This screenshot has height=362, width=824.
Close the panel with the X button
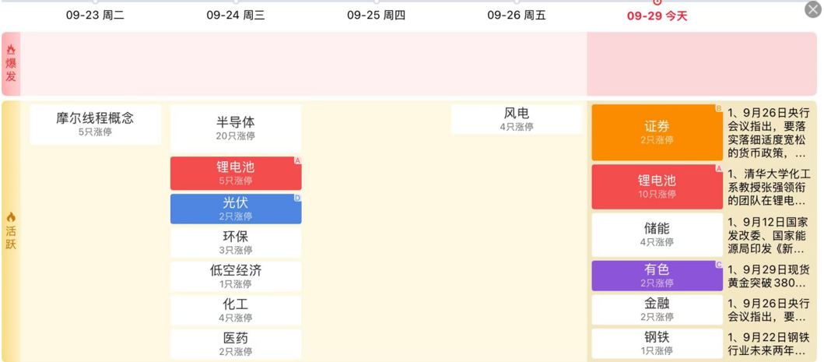click(812, 9)
